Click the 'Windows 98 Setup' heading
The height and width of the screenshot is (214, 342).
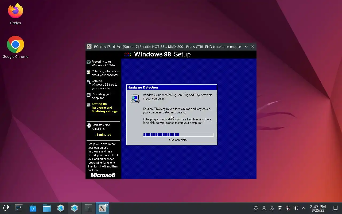tap(162, 54)
